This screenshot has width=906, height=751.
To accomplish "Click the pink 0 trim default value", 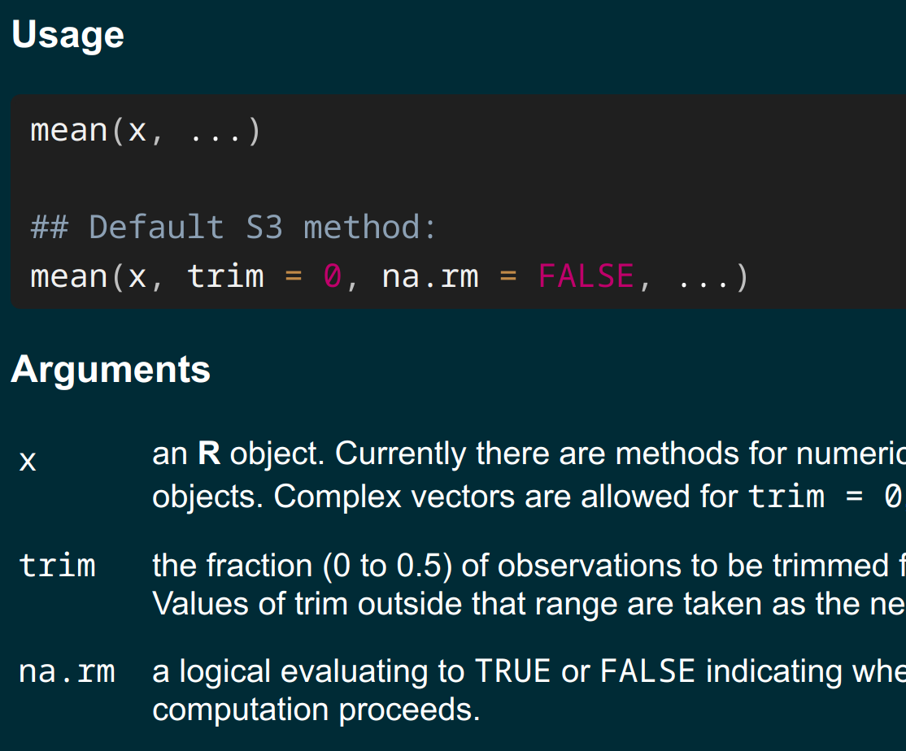I will [333, 276].
